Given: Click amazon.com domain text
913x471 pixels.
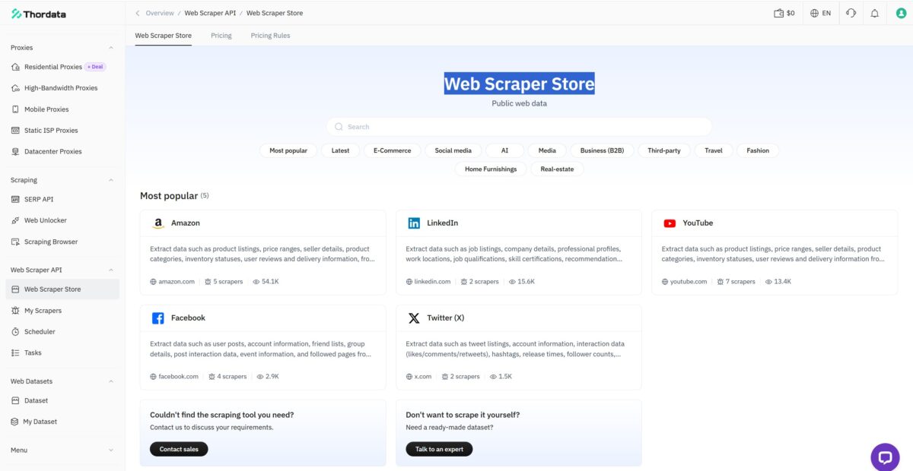Looking at the screenshot, I should click(x=177, y=282).
